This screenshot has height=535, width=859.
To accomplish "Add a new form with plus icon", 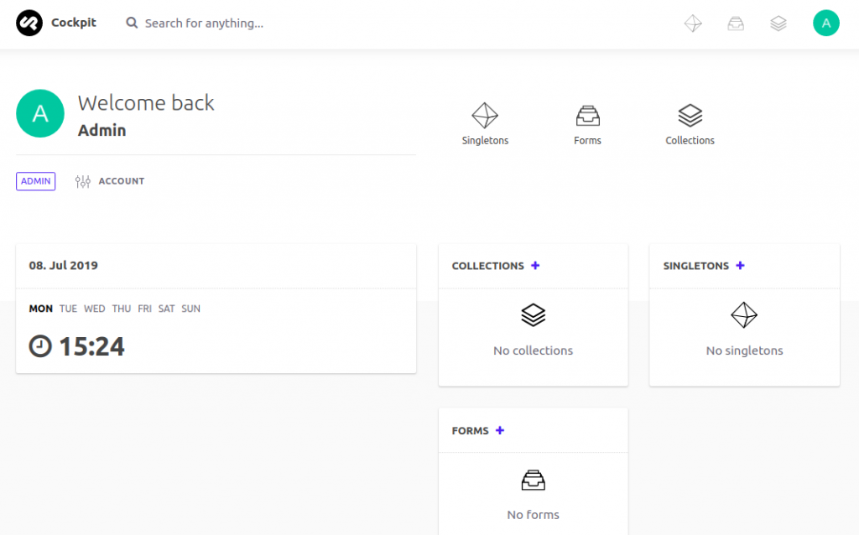I will (x=500, y=431).
